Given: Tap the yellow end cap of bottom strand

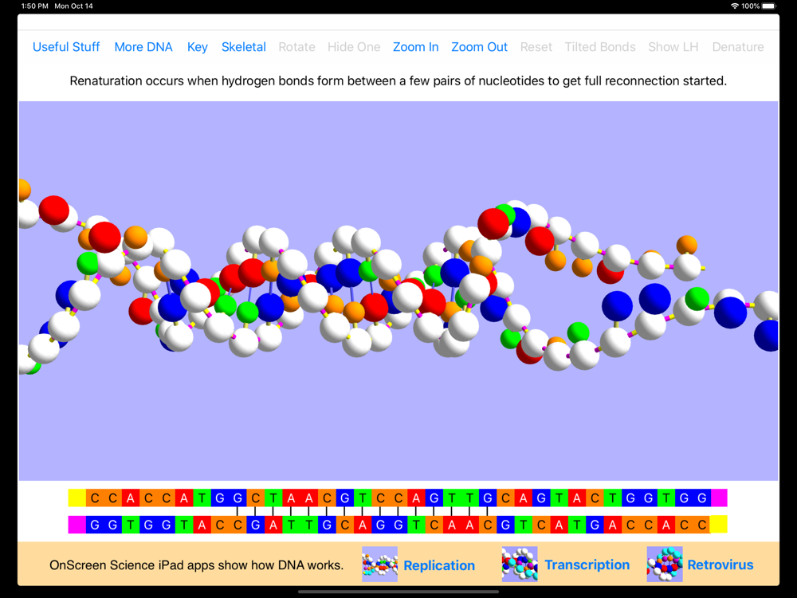Looking at the screenshot, I should [x=719, y=525].
